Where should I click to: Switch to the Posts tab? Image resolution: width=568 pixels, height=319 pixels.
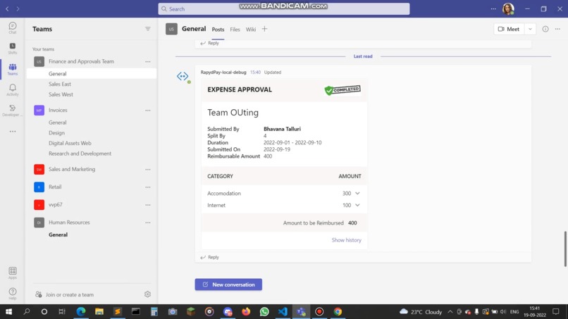click(x=218, y=30)
